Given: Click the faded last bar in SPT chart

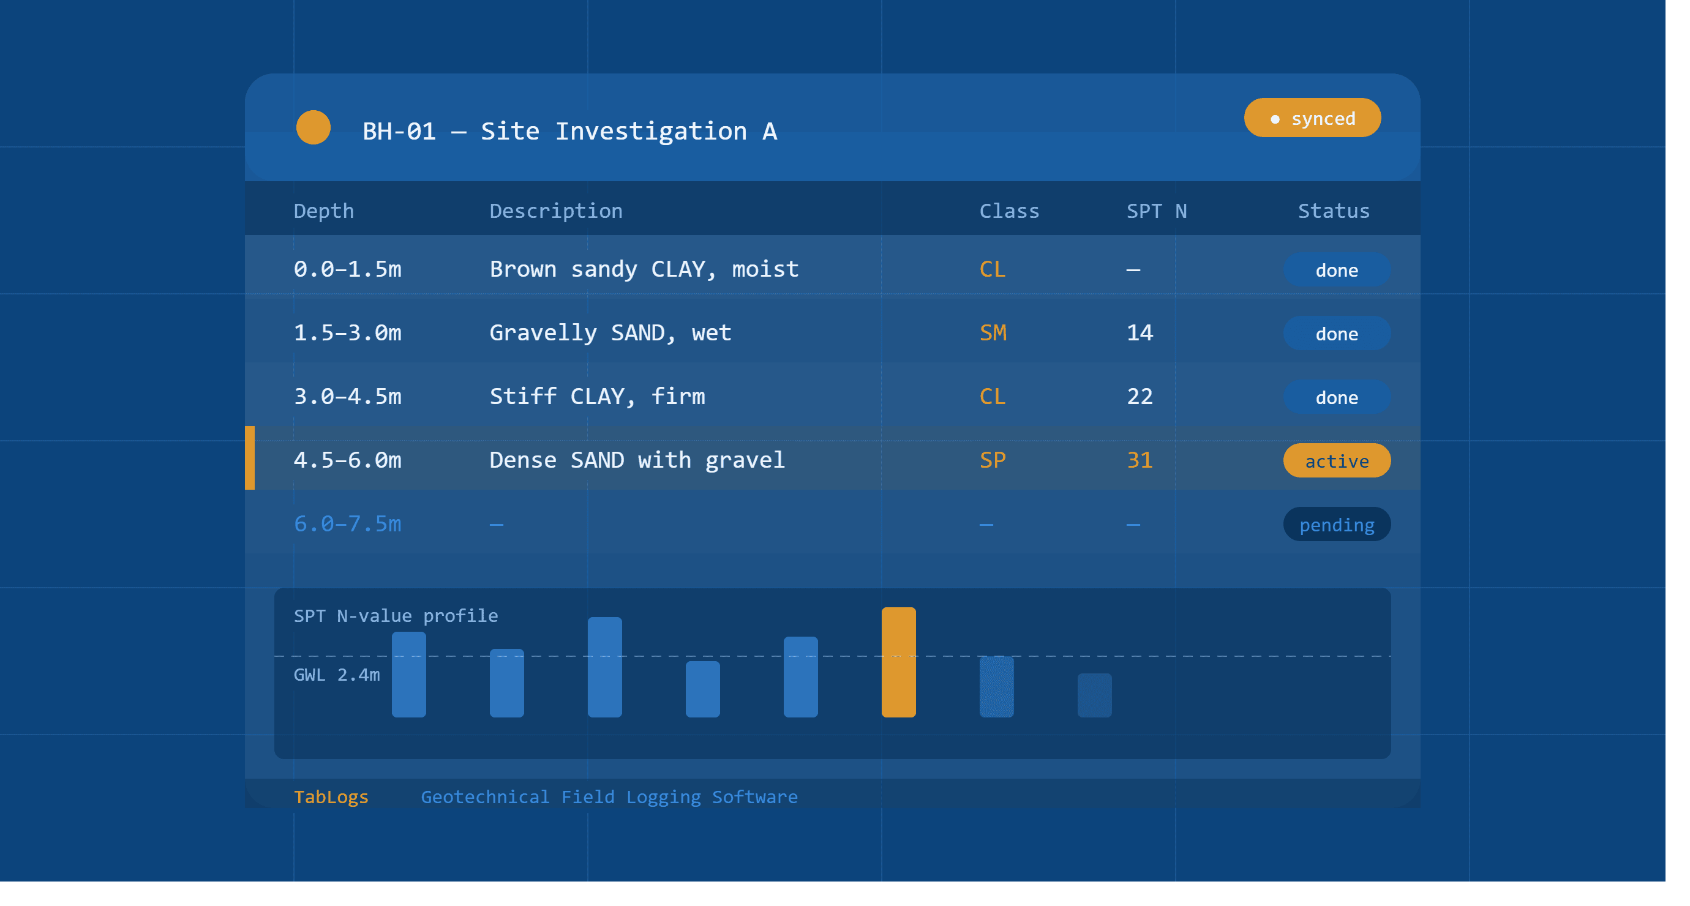Looking at the screenshot, I should (1094, 695).
